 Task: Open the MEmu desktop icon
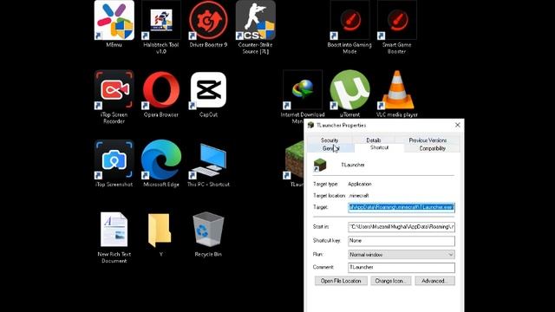point(114,20)
